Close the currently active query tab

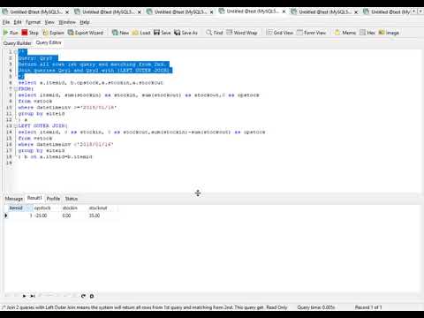(284, 11)
